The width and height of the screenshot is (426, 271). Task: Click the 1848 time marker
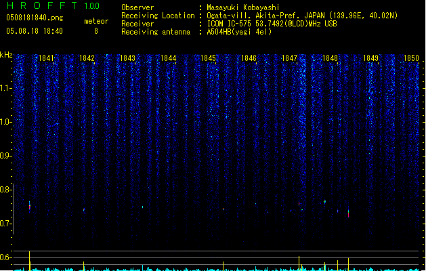pos(330,58)
